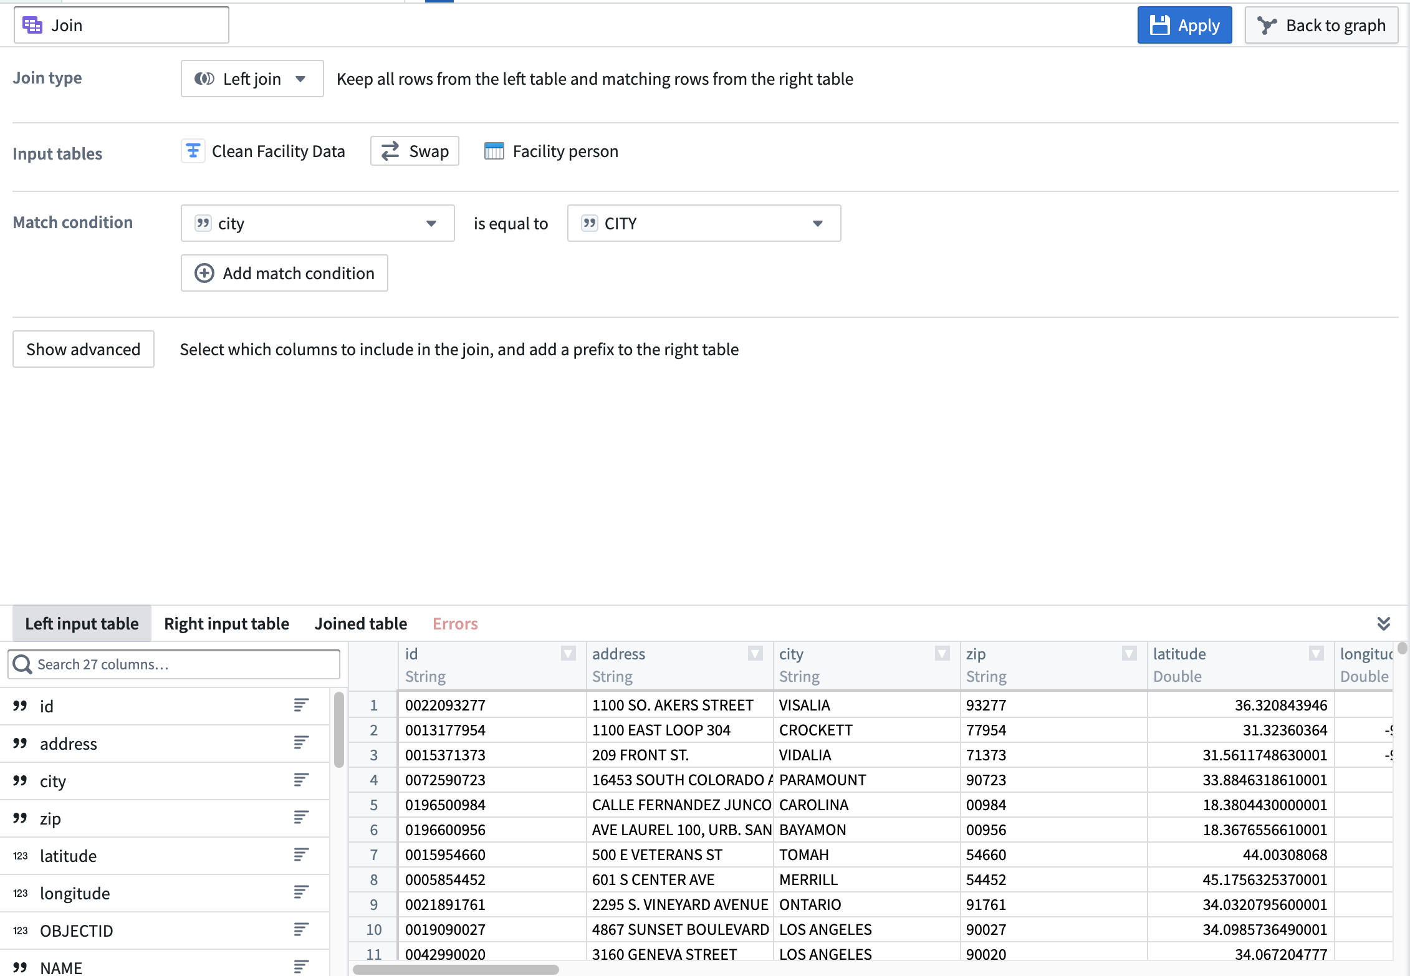Screen dimensions: 1410x976
Task: Switch to the Left input table tab
Action: tap(82, 623)
